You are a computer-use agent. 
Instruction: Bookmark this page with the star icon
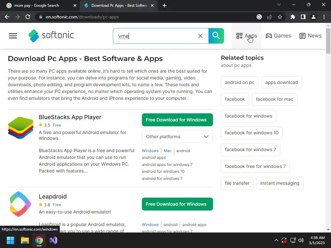tap(280, 17)
